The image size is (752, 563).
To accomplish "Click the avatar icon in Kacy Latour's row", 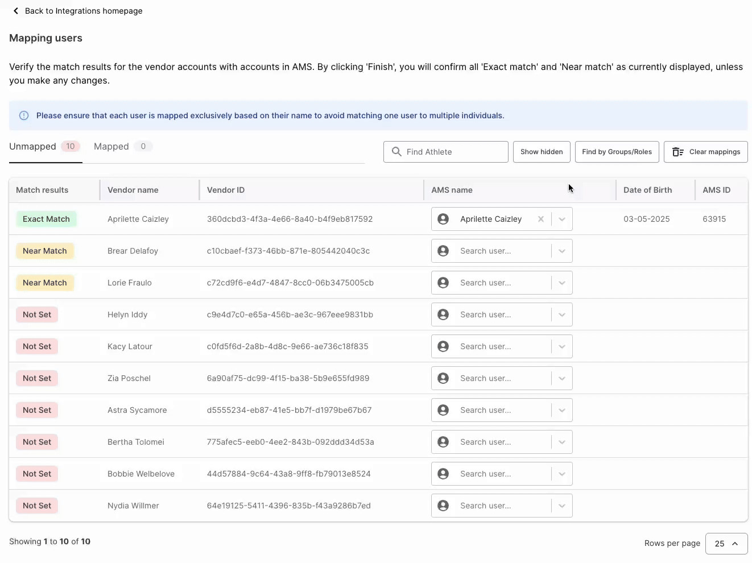I will coord(443,346).
